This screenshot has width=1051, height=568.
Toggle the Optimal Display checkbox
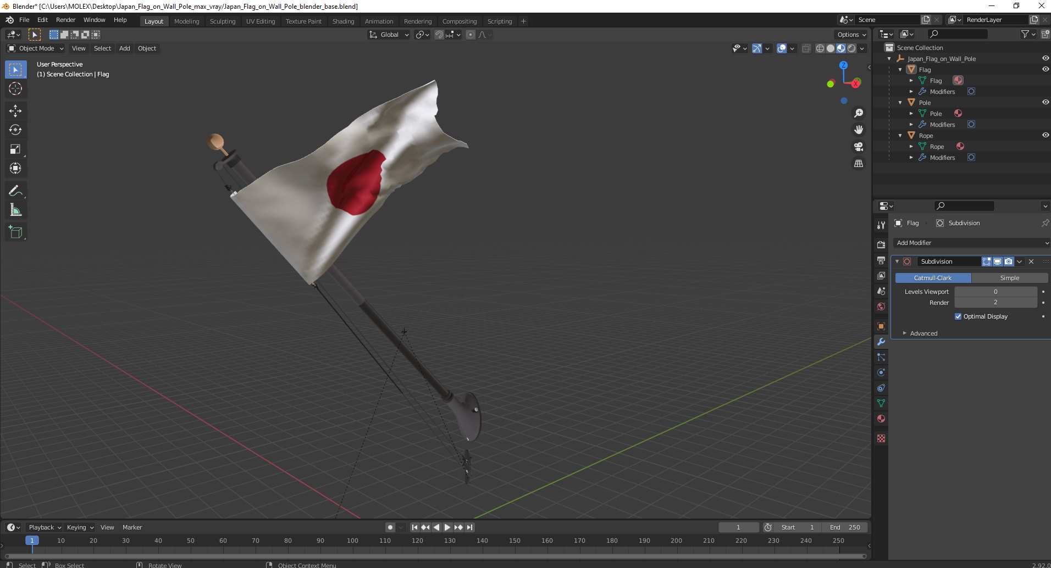tap(958, 316)
